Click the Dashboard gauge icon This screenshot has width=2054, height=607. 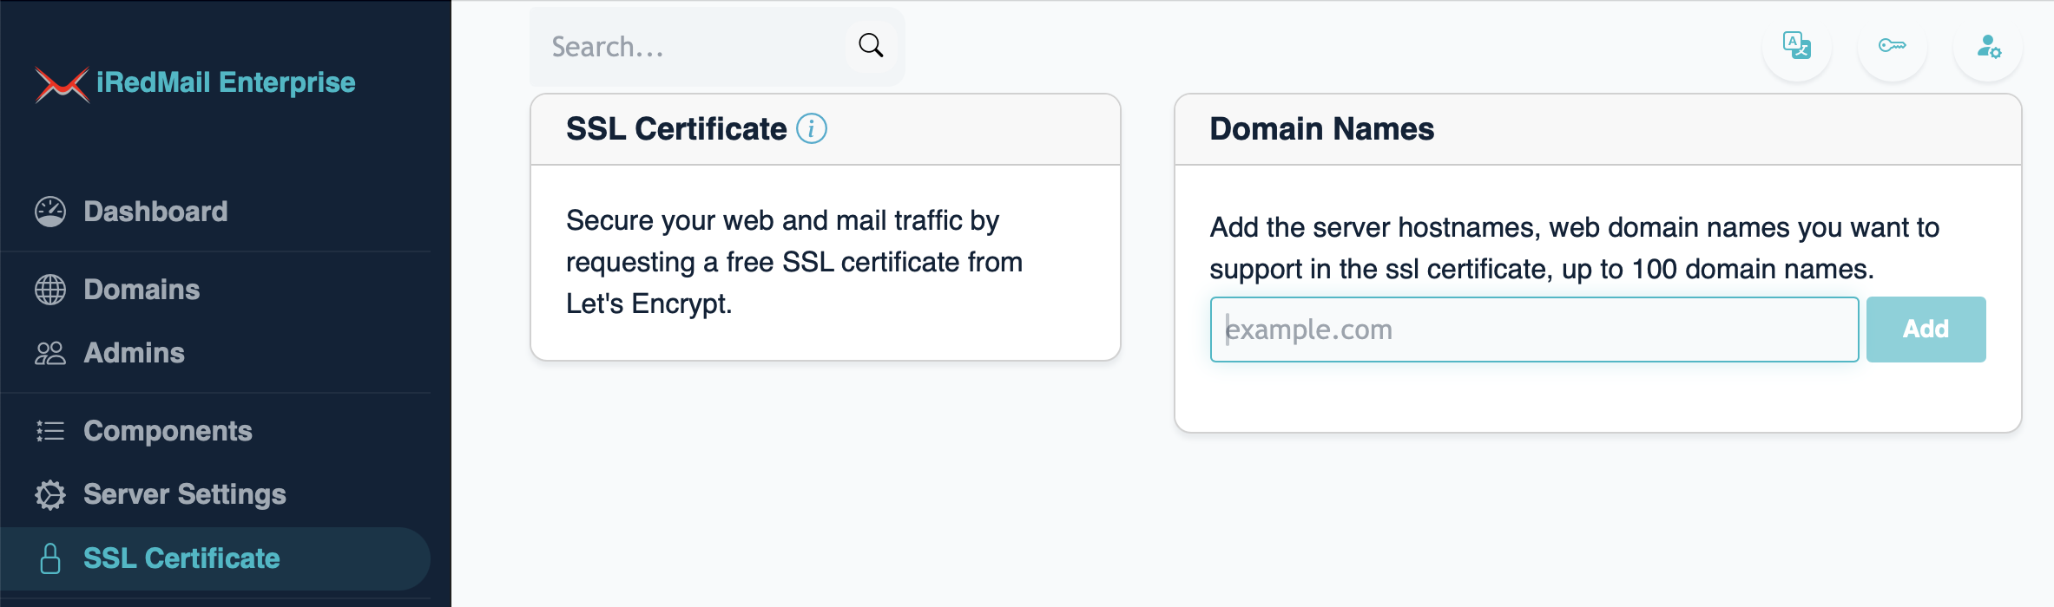coord(50,212)
